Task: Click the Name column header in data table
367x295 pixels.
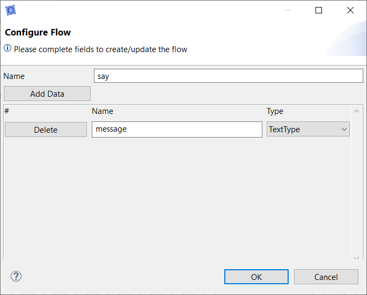Action: 102,111
